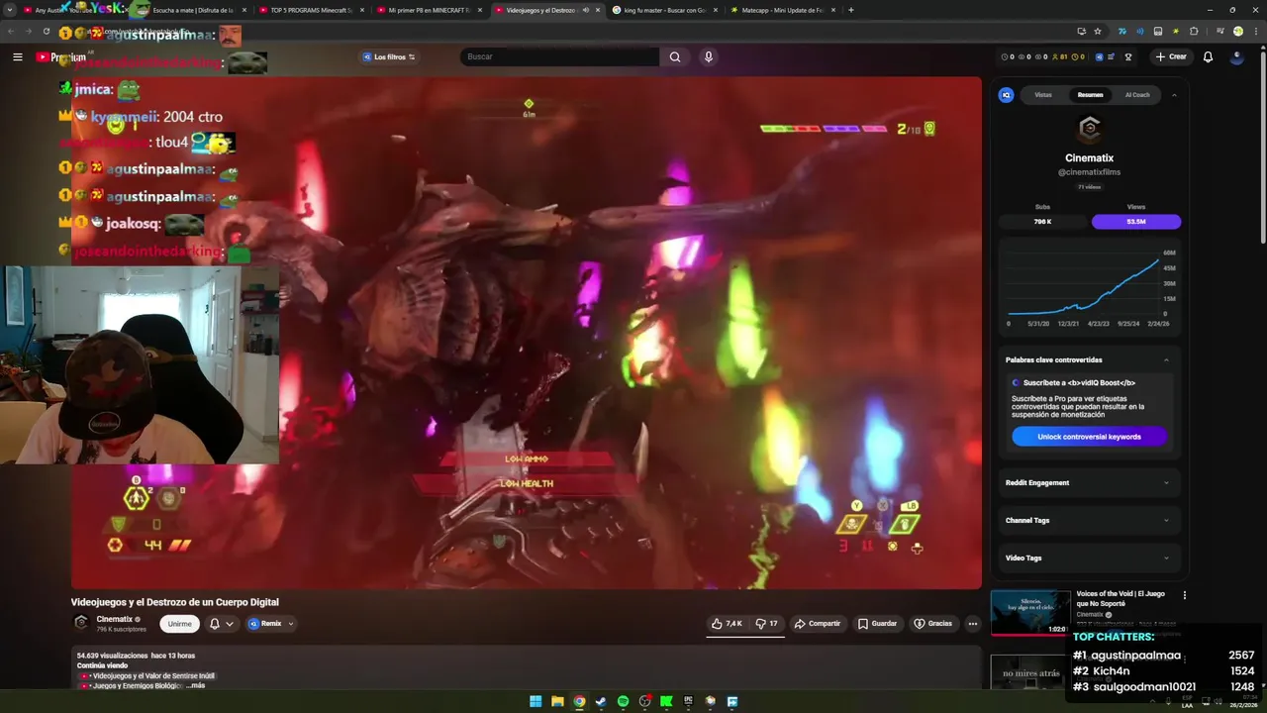The width and height of the screenshot is (1267, 713).
Task: Open the Remix dropdown
Action: [271, 624]
